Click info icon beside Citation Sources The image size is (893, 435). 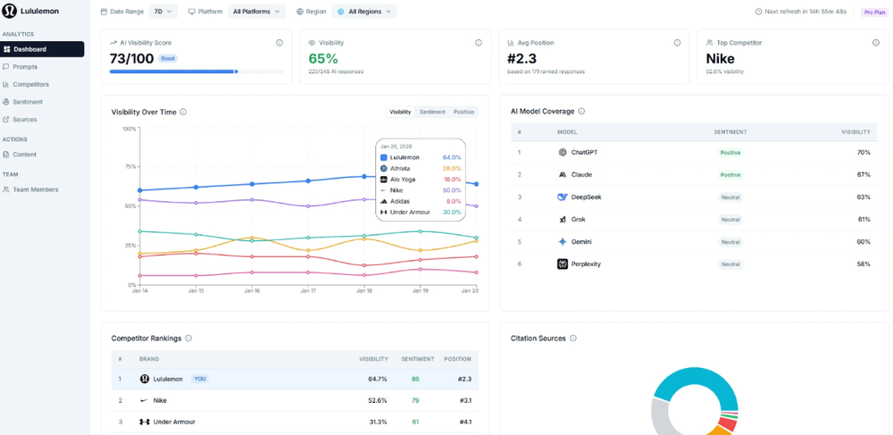click(573, 339)
